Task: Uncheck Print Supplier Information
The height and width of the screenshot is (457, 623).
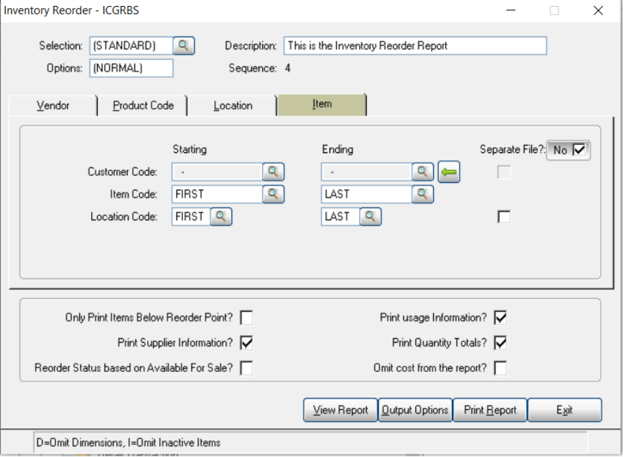Action: tap(246, 343)
